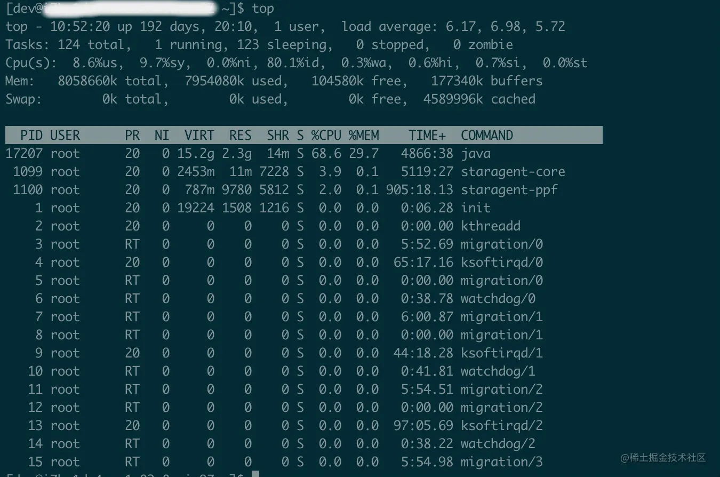Click the ksoftirqd/2 process name
Viewport: 720px width, 477px height.
tap(502, 426)
